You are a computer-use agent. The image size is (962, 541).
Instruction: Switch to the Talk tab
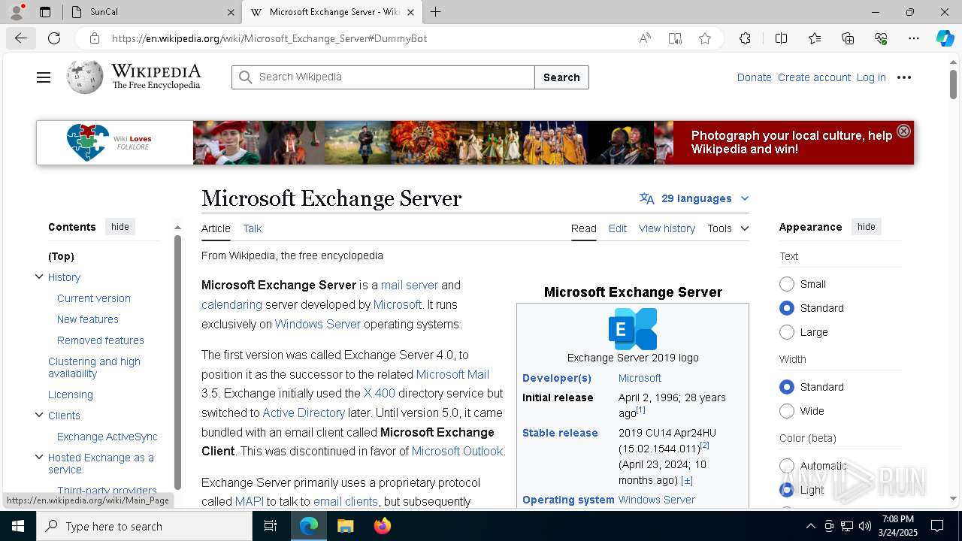coord(253,228)
